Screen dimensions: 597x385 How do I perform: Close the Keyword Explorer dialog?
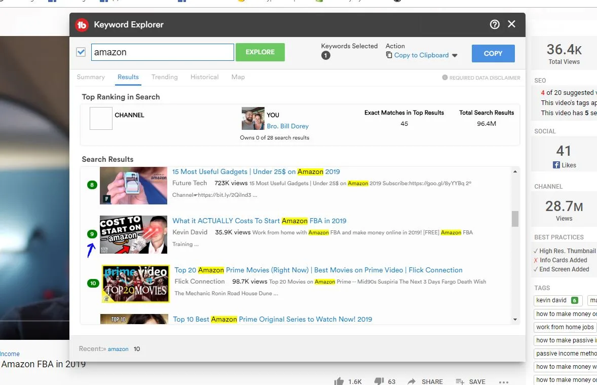pyautogui.click(x=512, y=24)
